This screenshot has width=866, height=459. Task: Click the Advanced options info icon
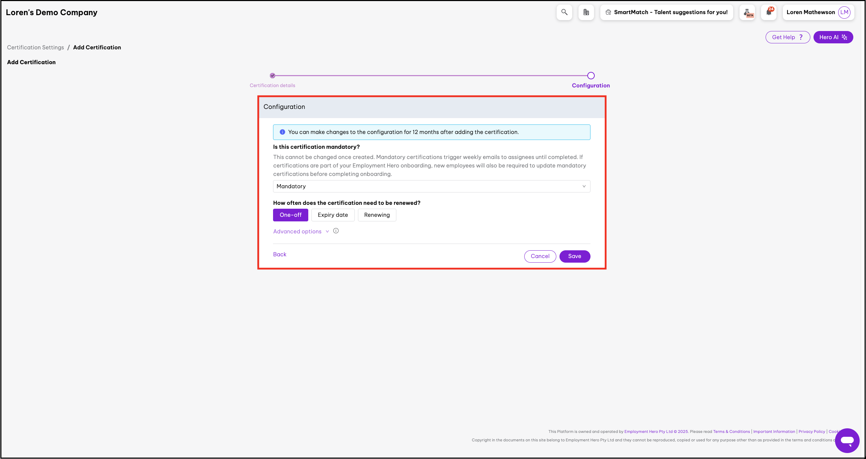(336, 231)
